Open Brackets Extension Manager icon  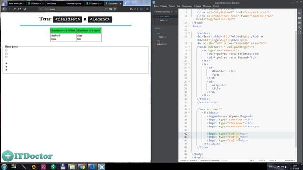point(299,18)
